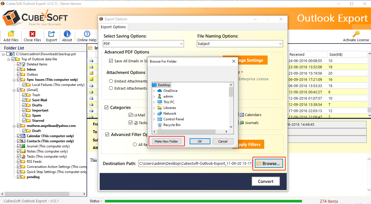371x204 pixels.
Task: Click the Destination Path input field
Action: (195, 164)
